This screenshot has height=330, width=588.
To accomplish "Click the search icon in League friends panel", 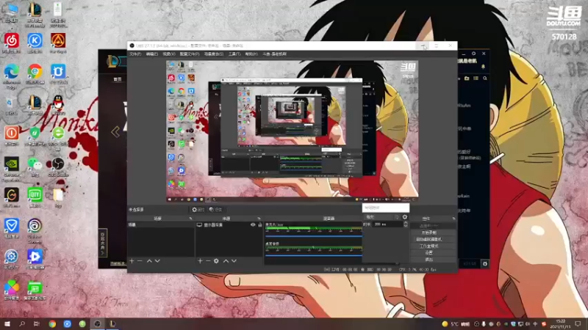I will click(485, 78).
